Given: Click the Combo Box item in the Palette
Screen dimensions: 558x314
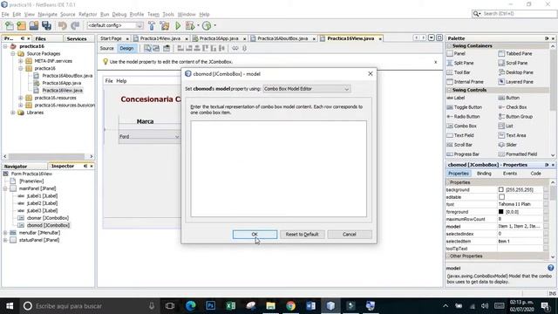Looking at the screenshot, I should point(461,126).
